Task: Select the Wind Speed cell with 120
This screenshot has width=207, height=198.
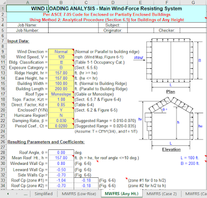Action: pyautogui.click(x=61, y=57)
